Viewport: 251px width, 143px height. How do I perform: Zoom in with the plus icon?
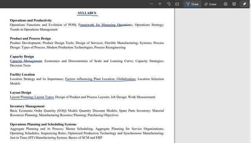point(160,4)
